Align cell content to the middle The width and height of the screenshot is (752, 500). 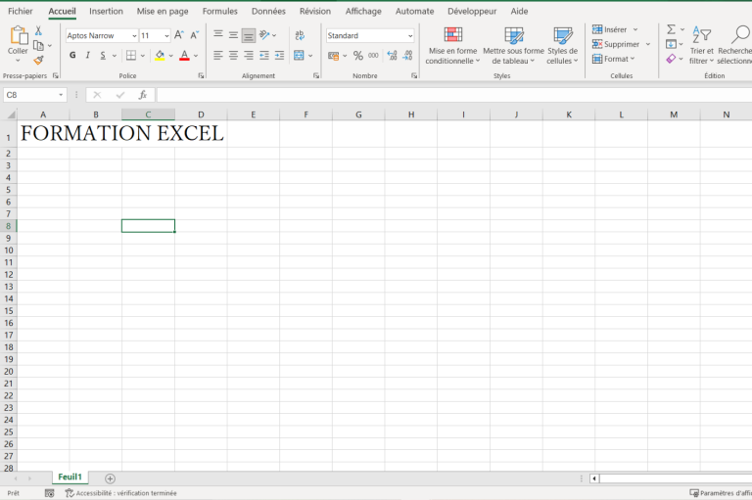[234, 34]
